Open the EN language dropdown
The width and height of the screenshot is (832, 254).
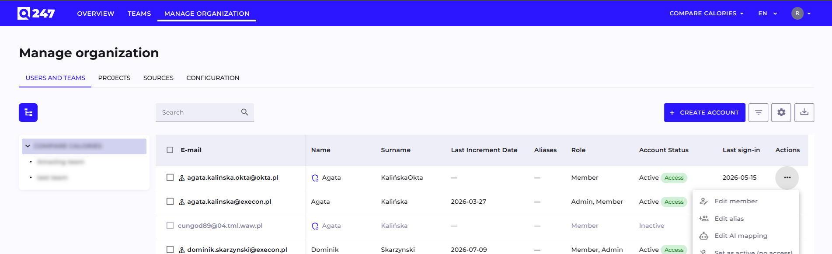click(767, 14)
